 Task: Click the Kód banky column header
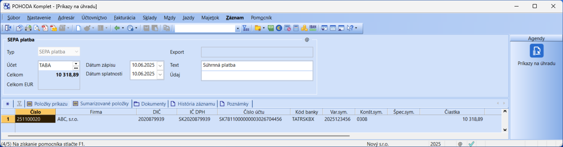click(x=306, y=112)
